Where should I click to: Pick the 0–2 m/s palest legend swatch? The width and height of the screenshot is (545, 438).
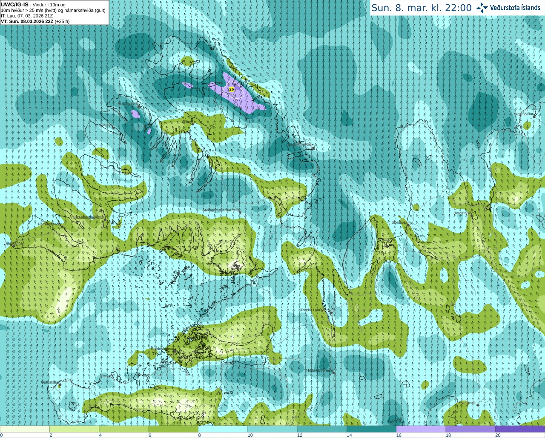pos(25,429)
